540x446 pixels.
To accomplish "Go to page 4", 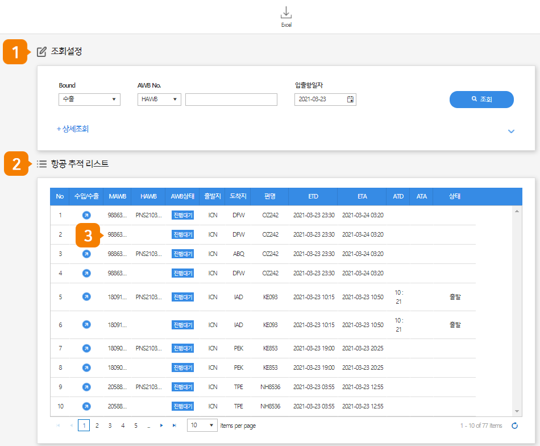I will point(123,426).
